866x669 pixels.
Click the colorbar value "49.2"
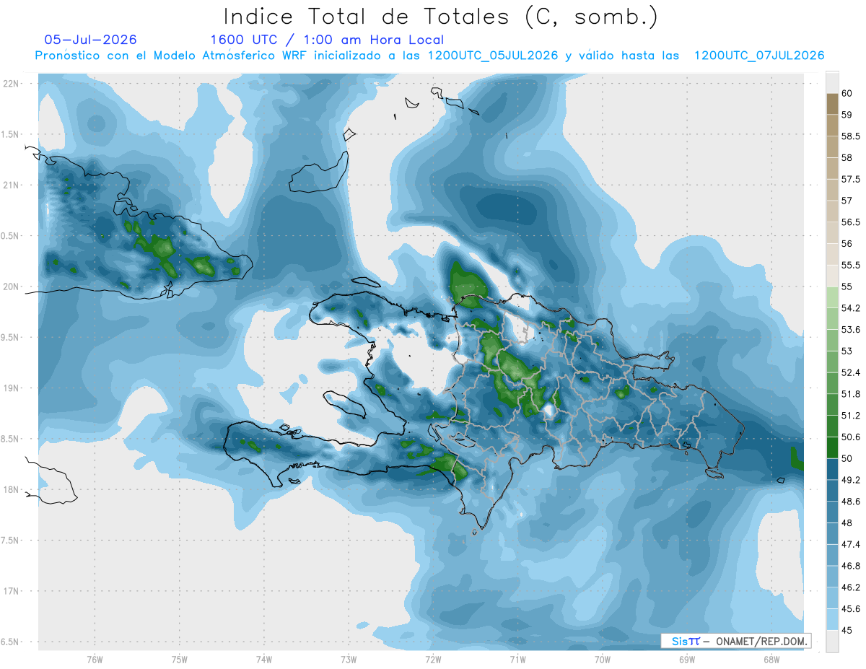(850, 479)
